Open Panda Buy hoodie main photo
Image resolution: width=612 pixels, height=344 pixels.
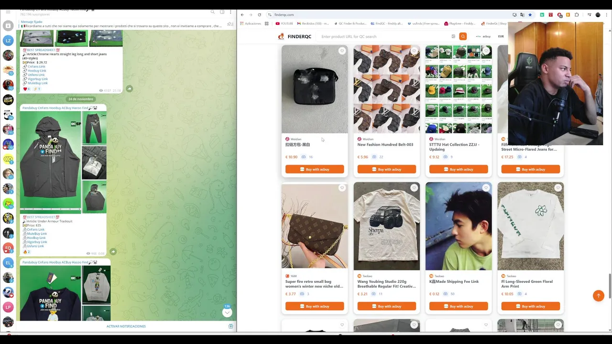click(51, 160)
